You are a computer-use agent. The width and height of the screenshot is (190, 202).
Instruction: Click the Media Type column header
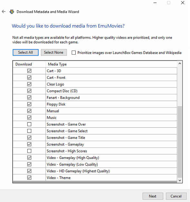tap(111, 64)
